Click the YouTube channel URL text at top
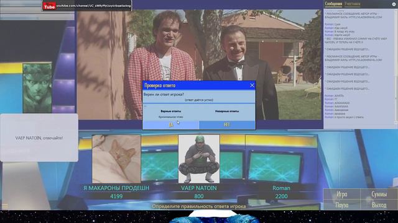The height and width of the screenshot is (223, 398). tap(93, 6)
